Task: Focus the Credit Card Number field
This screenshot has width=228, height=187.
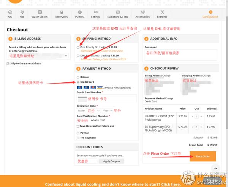Action: [x=107, y=99]
